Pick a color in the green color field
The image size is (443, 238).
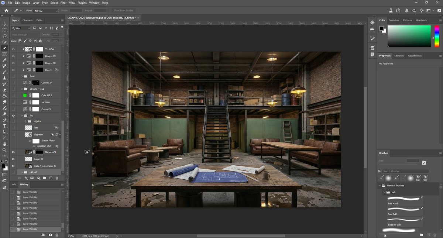pyautogui.click(x=409, y=36)
